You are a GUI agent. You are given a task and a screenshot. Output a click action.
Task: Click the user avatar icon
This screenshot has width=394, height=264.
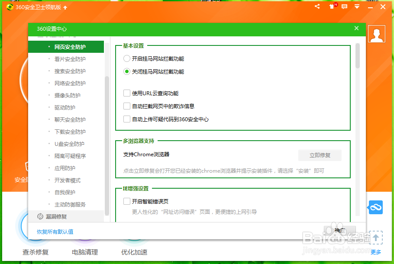point(376,34)
